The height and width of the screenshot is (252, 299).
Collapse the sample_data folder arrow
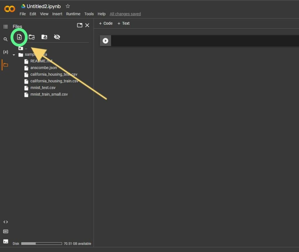(14, 55)
